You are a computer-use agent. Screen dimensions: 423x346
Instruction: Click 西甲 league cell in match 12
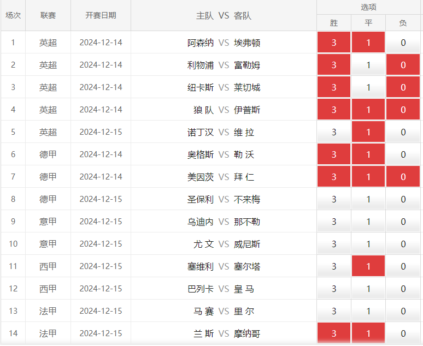click(48, 288)
